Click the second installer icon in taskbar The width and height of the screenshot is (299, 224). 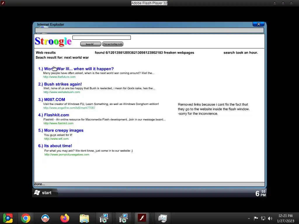[x=123, y=218]
